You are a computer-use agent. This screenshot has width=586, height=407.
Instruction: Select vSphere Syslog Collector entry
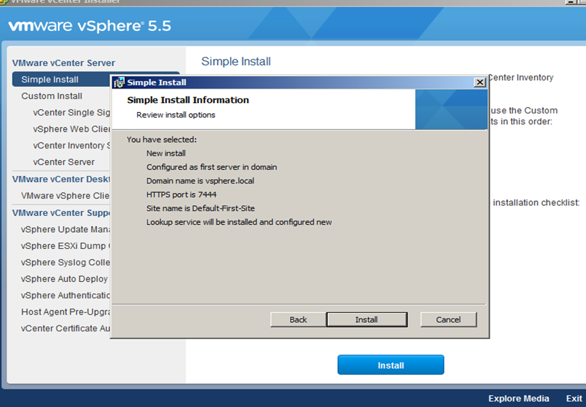pos(65,262)
